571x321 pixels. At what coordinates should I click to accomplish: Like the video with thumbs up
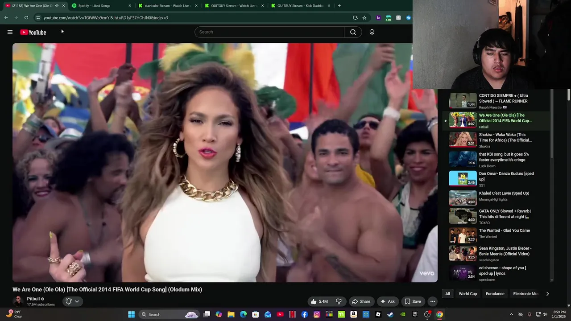(x=319, y=301)
